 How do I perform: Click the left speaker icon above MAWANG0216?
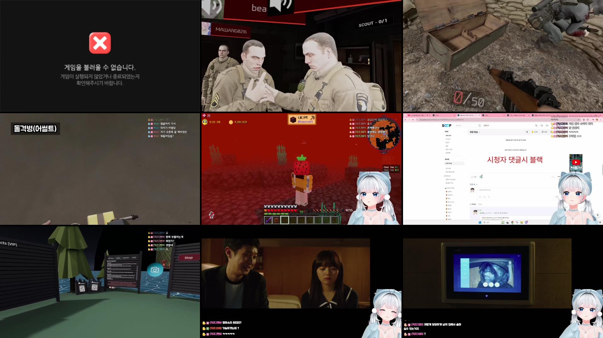click(x=212, y=8)
